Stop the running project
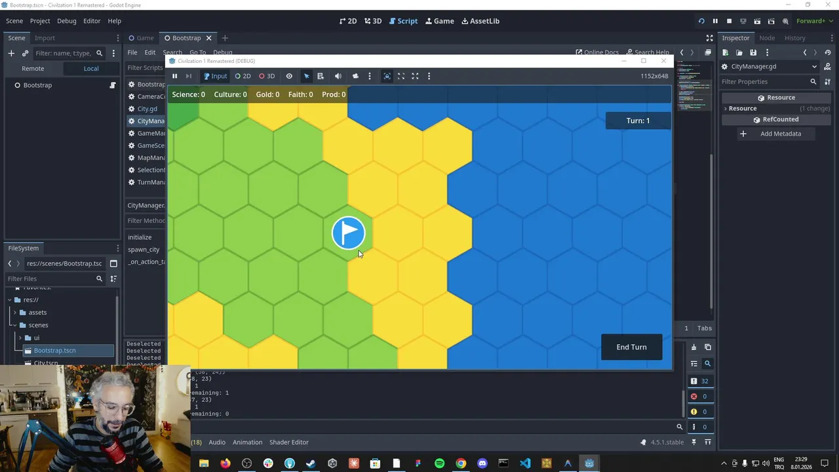Image resolution: width=839 pixels, height=472 pixels. [x=729, y=21]
